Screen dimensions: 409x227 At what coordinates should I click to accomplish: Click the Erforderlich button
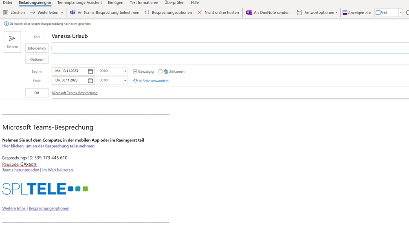point(37,48)
